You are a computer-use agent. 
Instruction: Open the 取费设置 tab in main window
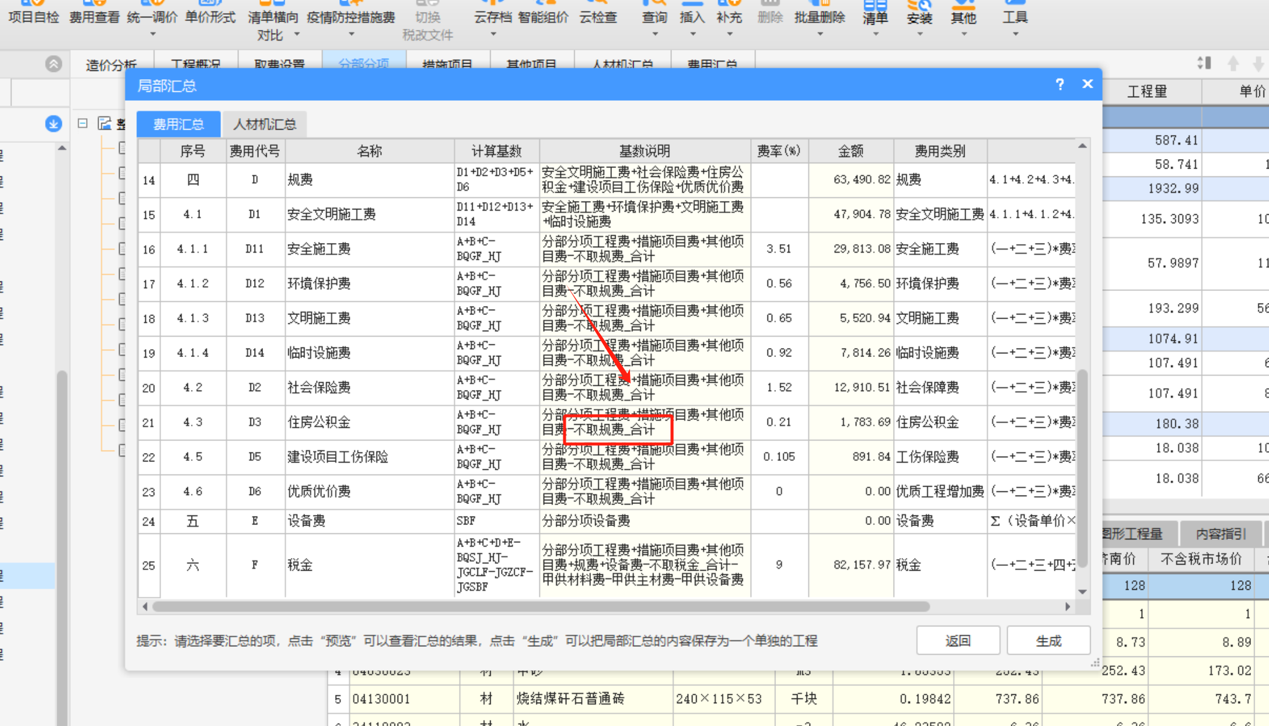pos(280,64)
